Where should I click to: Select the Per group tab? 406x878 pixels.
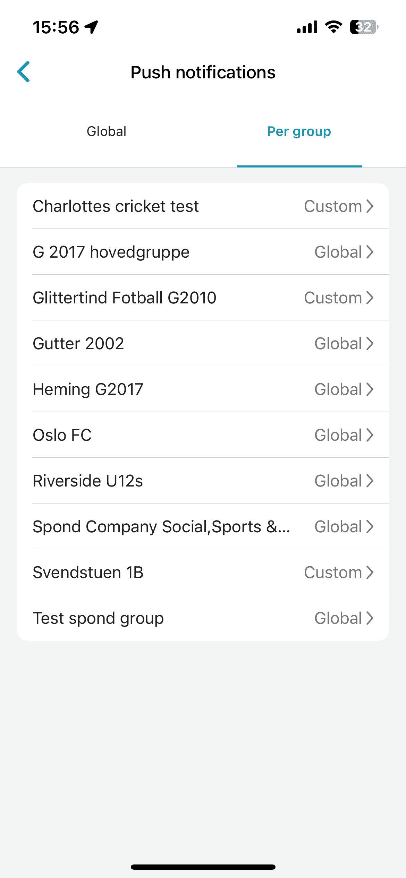pyautogui.click(x=299, y=132)
